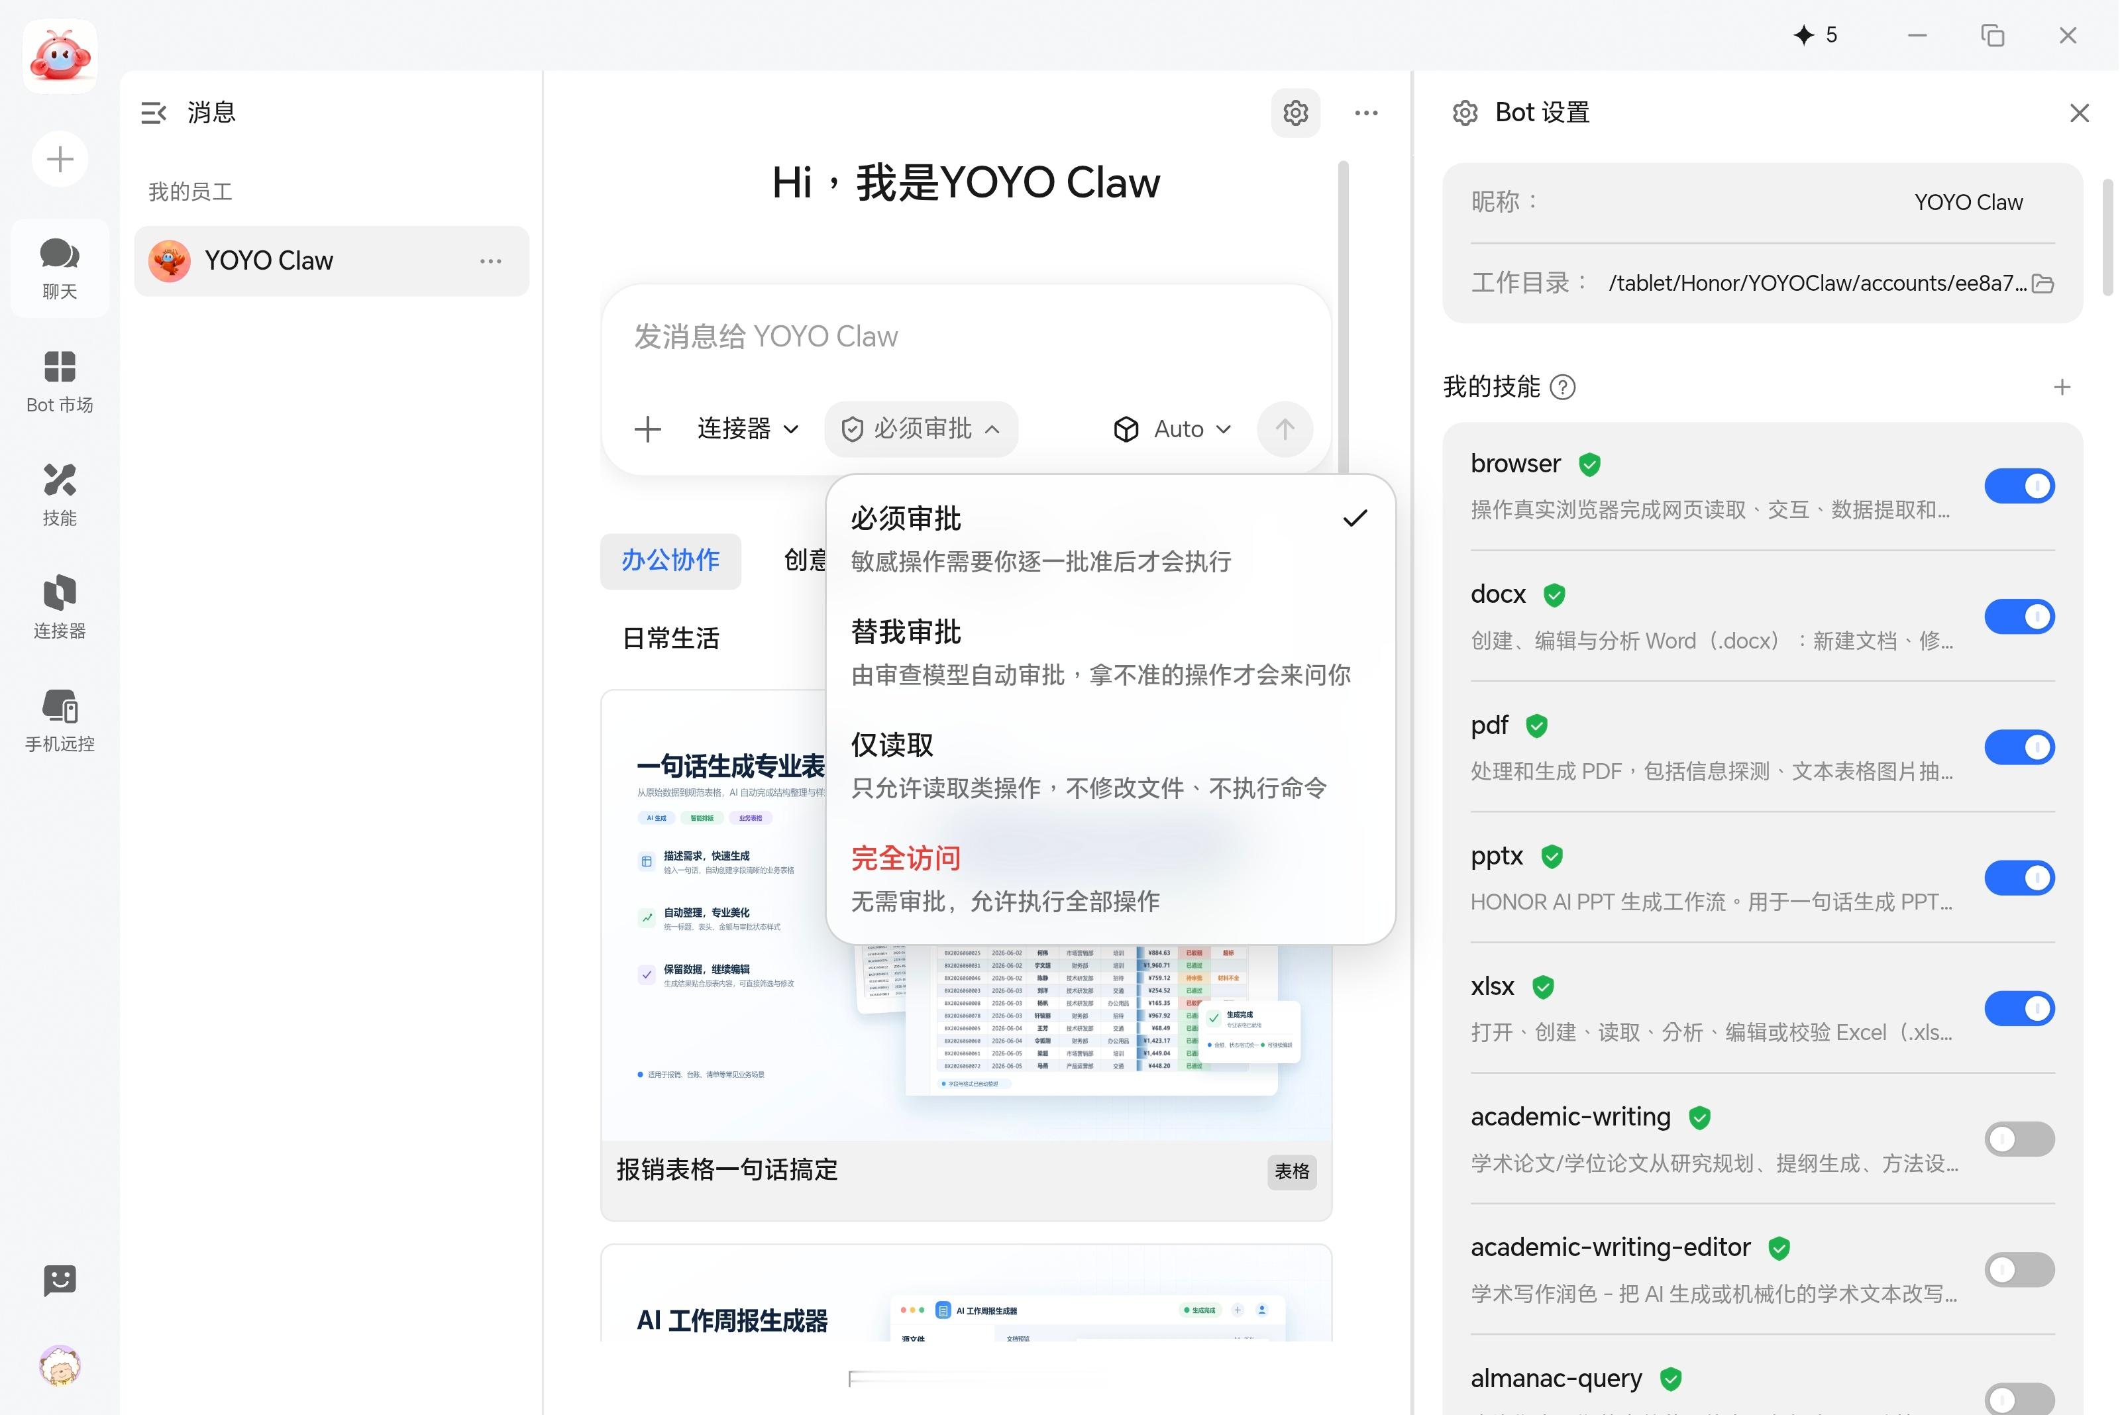This screenshot has width=2120, height=1415.
Task: Enable the academic-writing skill toggle
Action: (2019, 1139)
